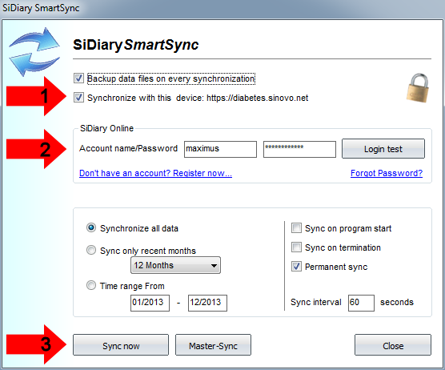Click the blue sync arrows logo icon
Screen dimensions: 445x370
tap(34, 52)
